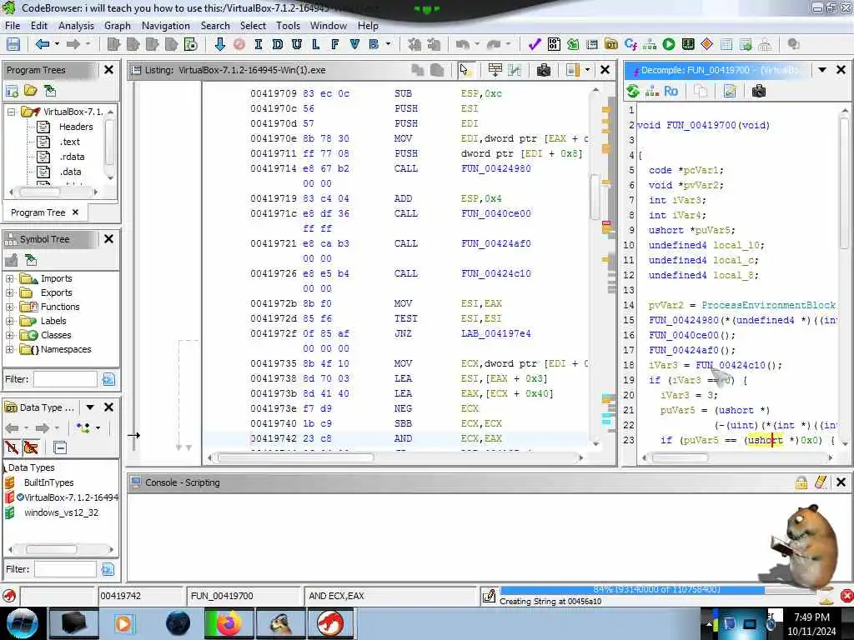Select BuiltInTypes data type archive

(48, 482)
